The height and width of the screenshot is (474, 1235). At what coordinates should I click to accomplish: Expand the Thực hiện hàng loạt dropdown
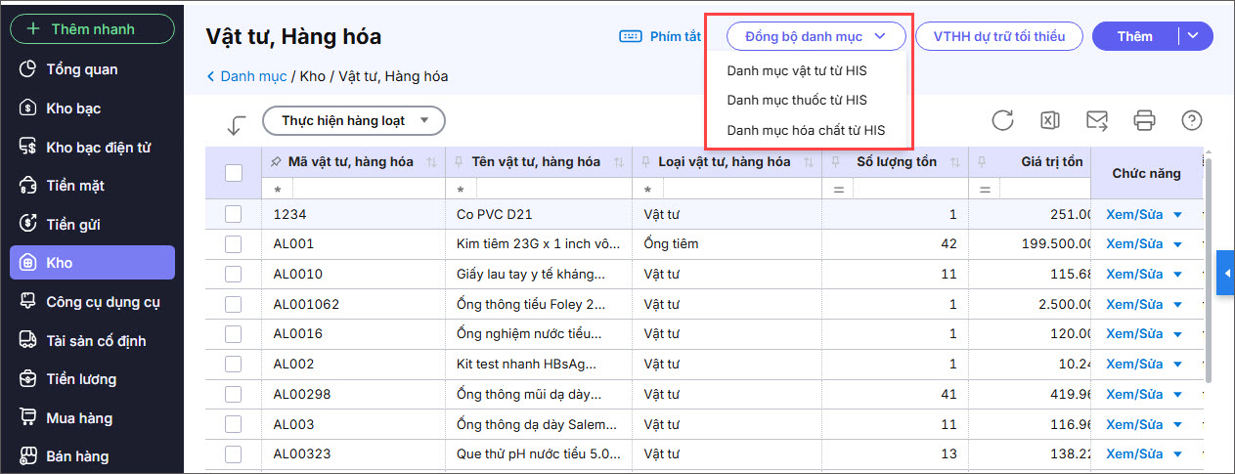click(354, 121)
